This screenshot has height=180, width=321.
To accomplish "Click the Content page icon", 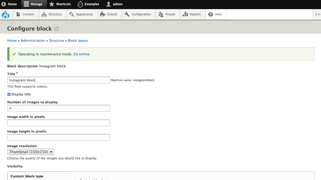I will click(x=18, y=14).
